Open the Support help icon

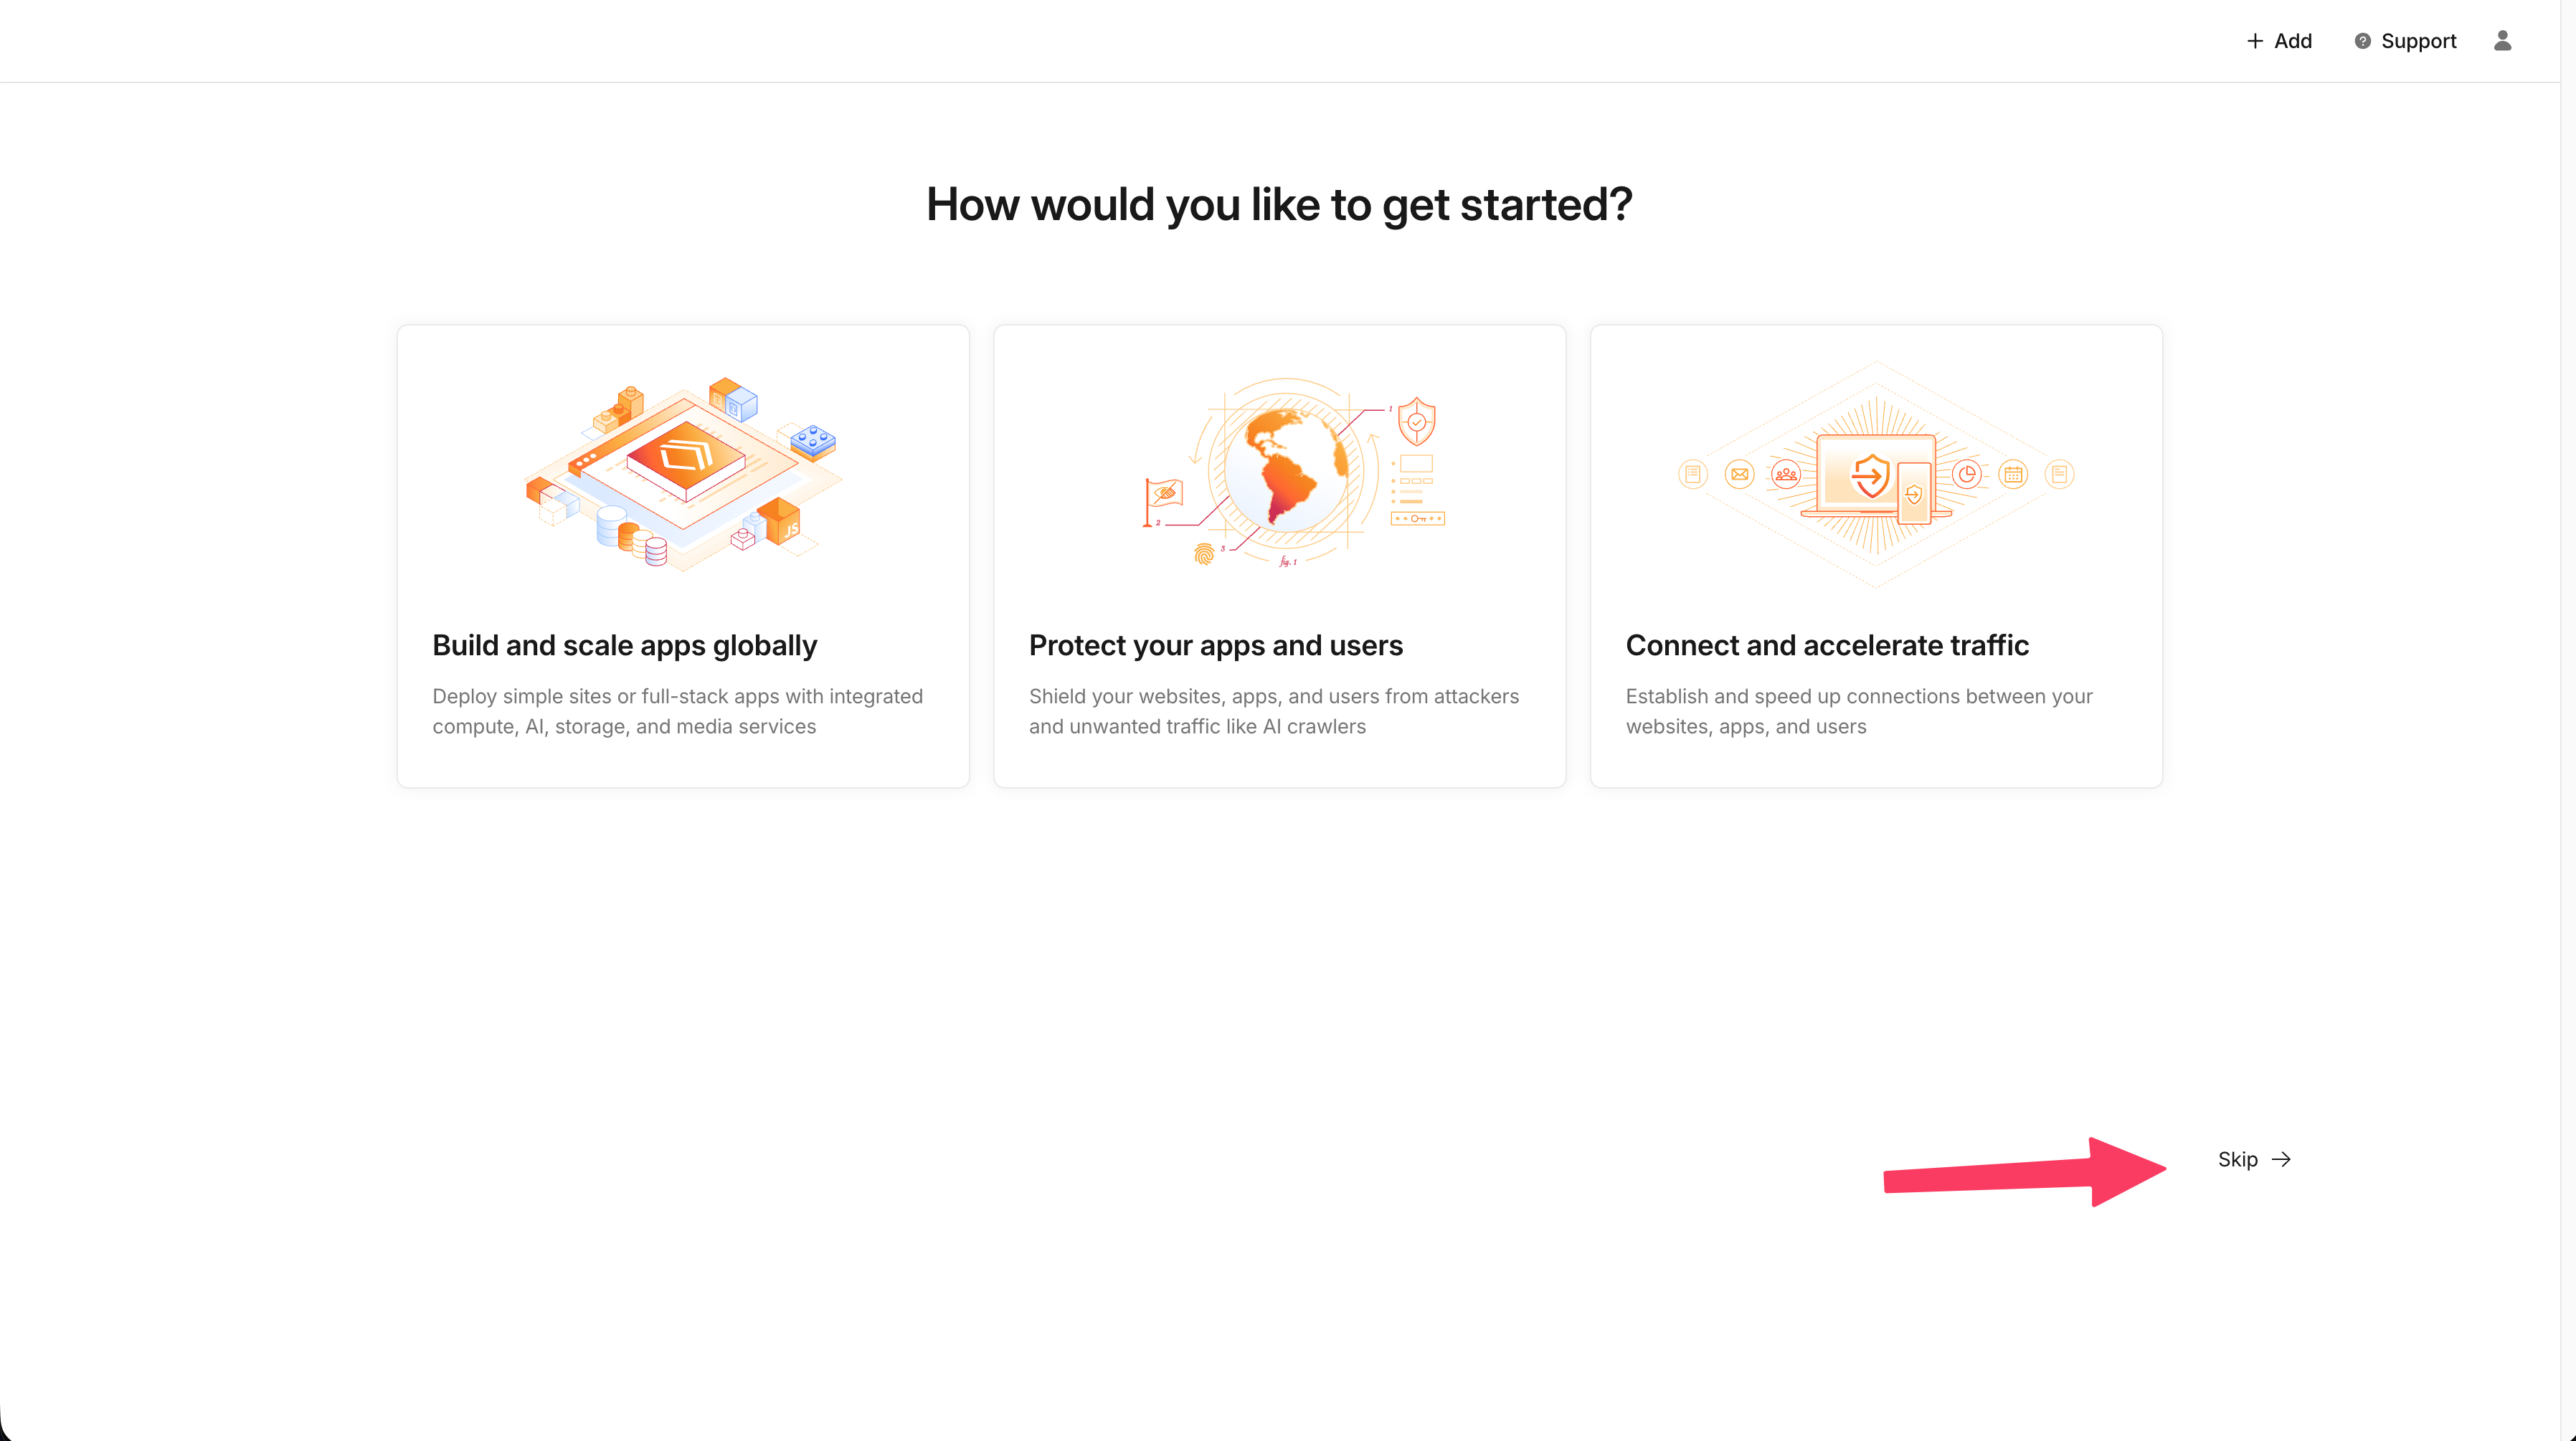point(2362,41)
